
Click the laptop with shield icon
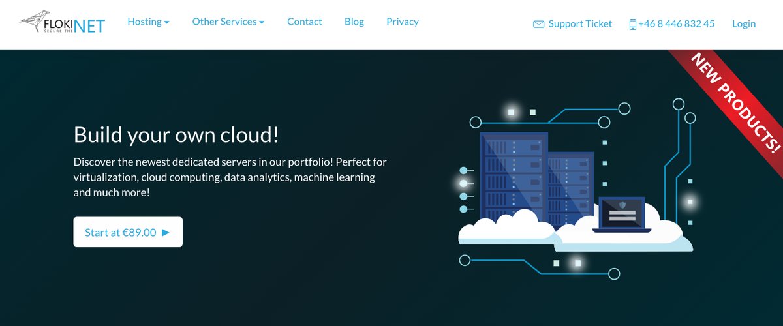(622, 215)
